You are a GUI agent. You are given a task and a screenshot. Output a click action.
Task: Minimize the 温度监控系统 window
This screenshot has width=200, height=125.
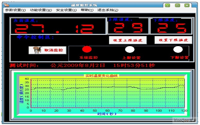pyautogui.click(x=167, y=5)
